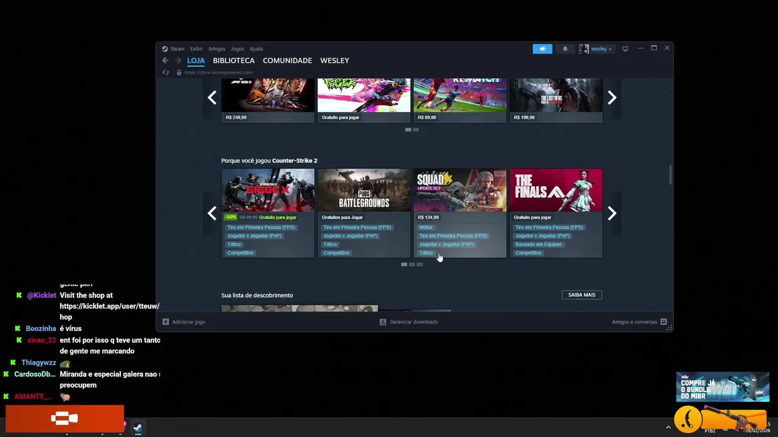
Task: Select third pagination dot under CS2 recommendations
Action: pos(419,264)
